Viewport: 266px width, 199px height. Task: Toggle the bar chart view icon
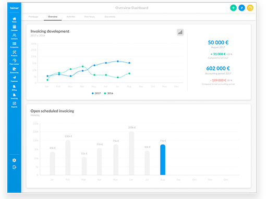(x=180, y=32)
